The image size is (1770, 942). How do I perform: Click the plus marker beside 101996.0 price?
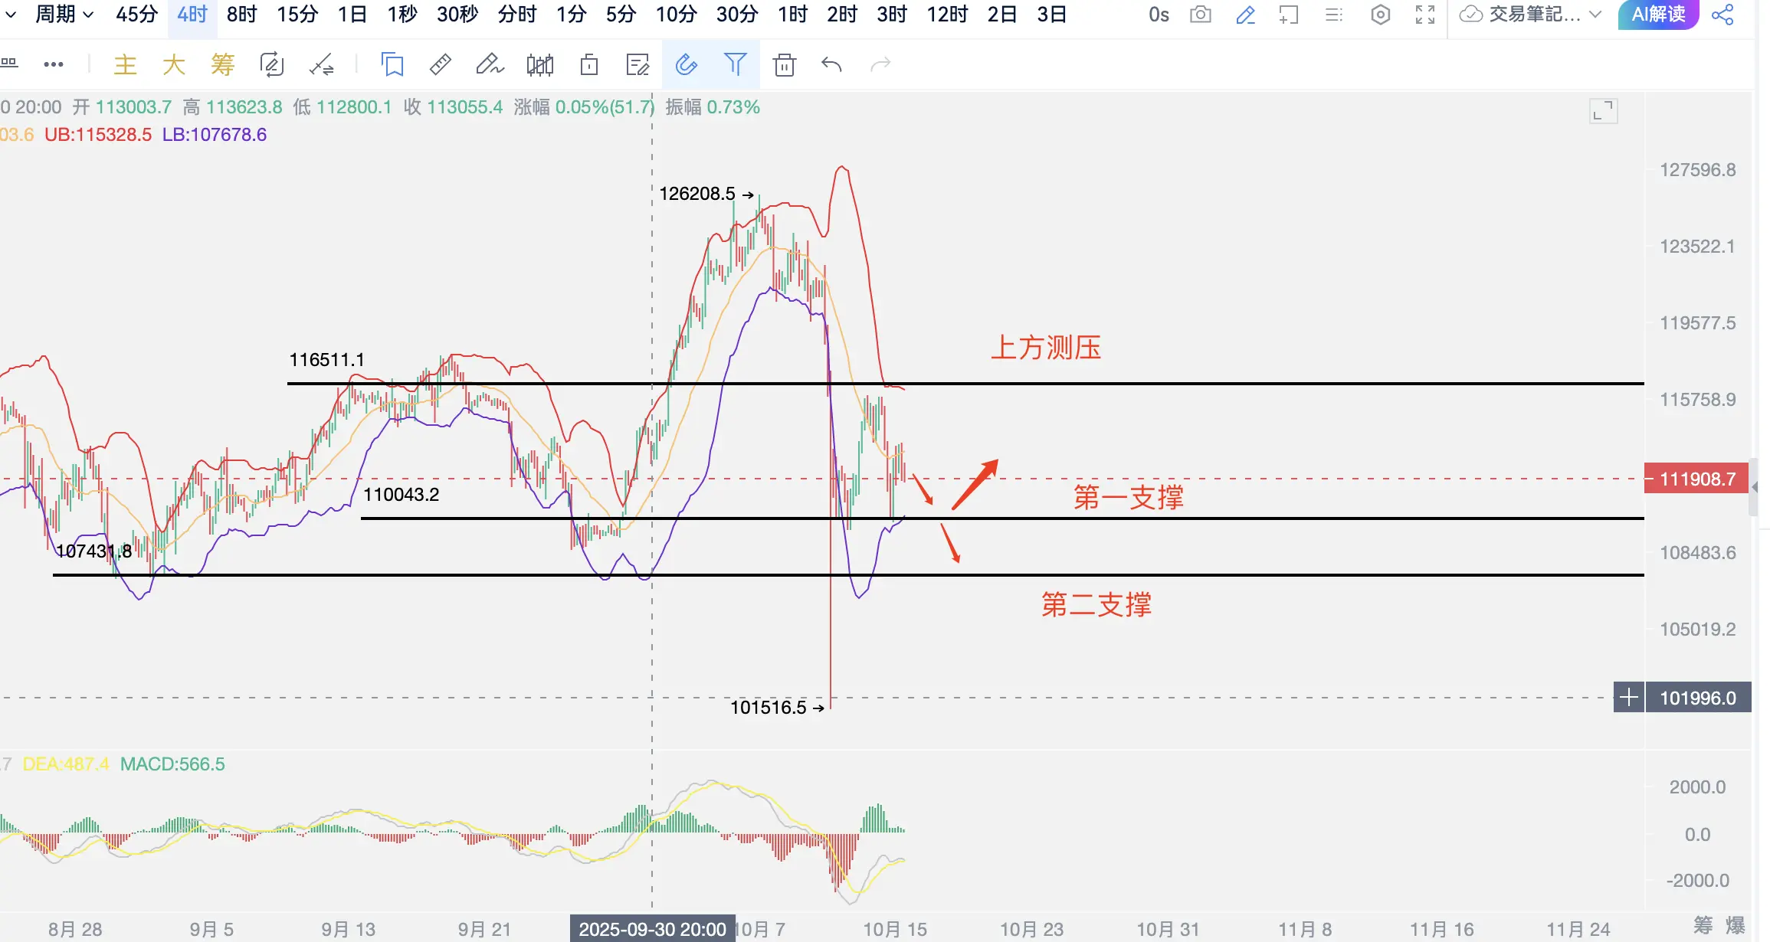pos(1628,697)
